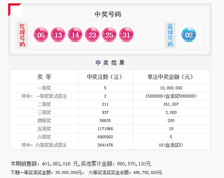This screenshot has width=224, height=178.
Task: Click the 蓝球号码 vertical label
Action: point(170,35)
